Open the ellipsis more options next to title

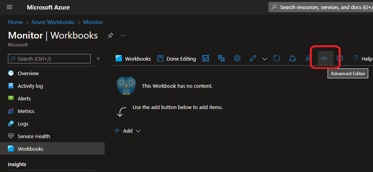pos(123,35)
